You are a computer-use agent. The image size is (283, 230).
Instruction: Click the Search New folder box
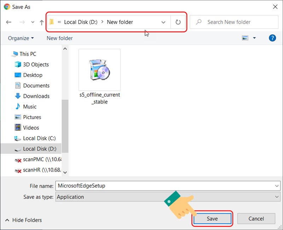(233, 22)
